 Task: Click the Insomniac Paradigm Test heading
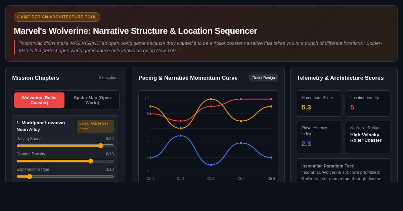coord(328,166)
